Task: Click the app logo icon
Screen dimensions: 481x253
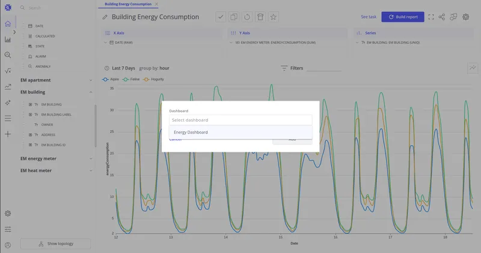Action: [8, 7]
